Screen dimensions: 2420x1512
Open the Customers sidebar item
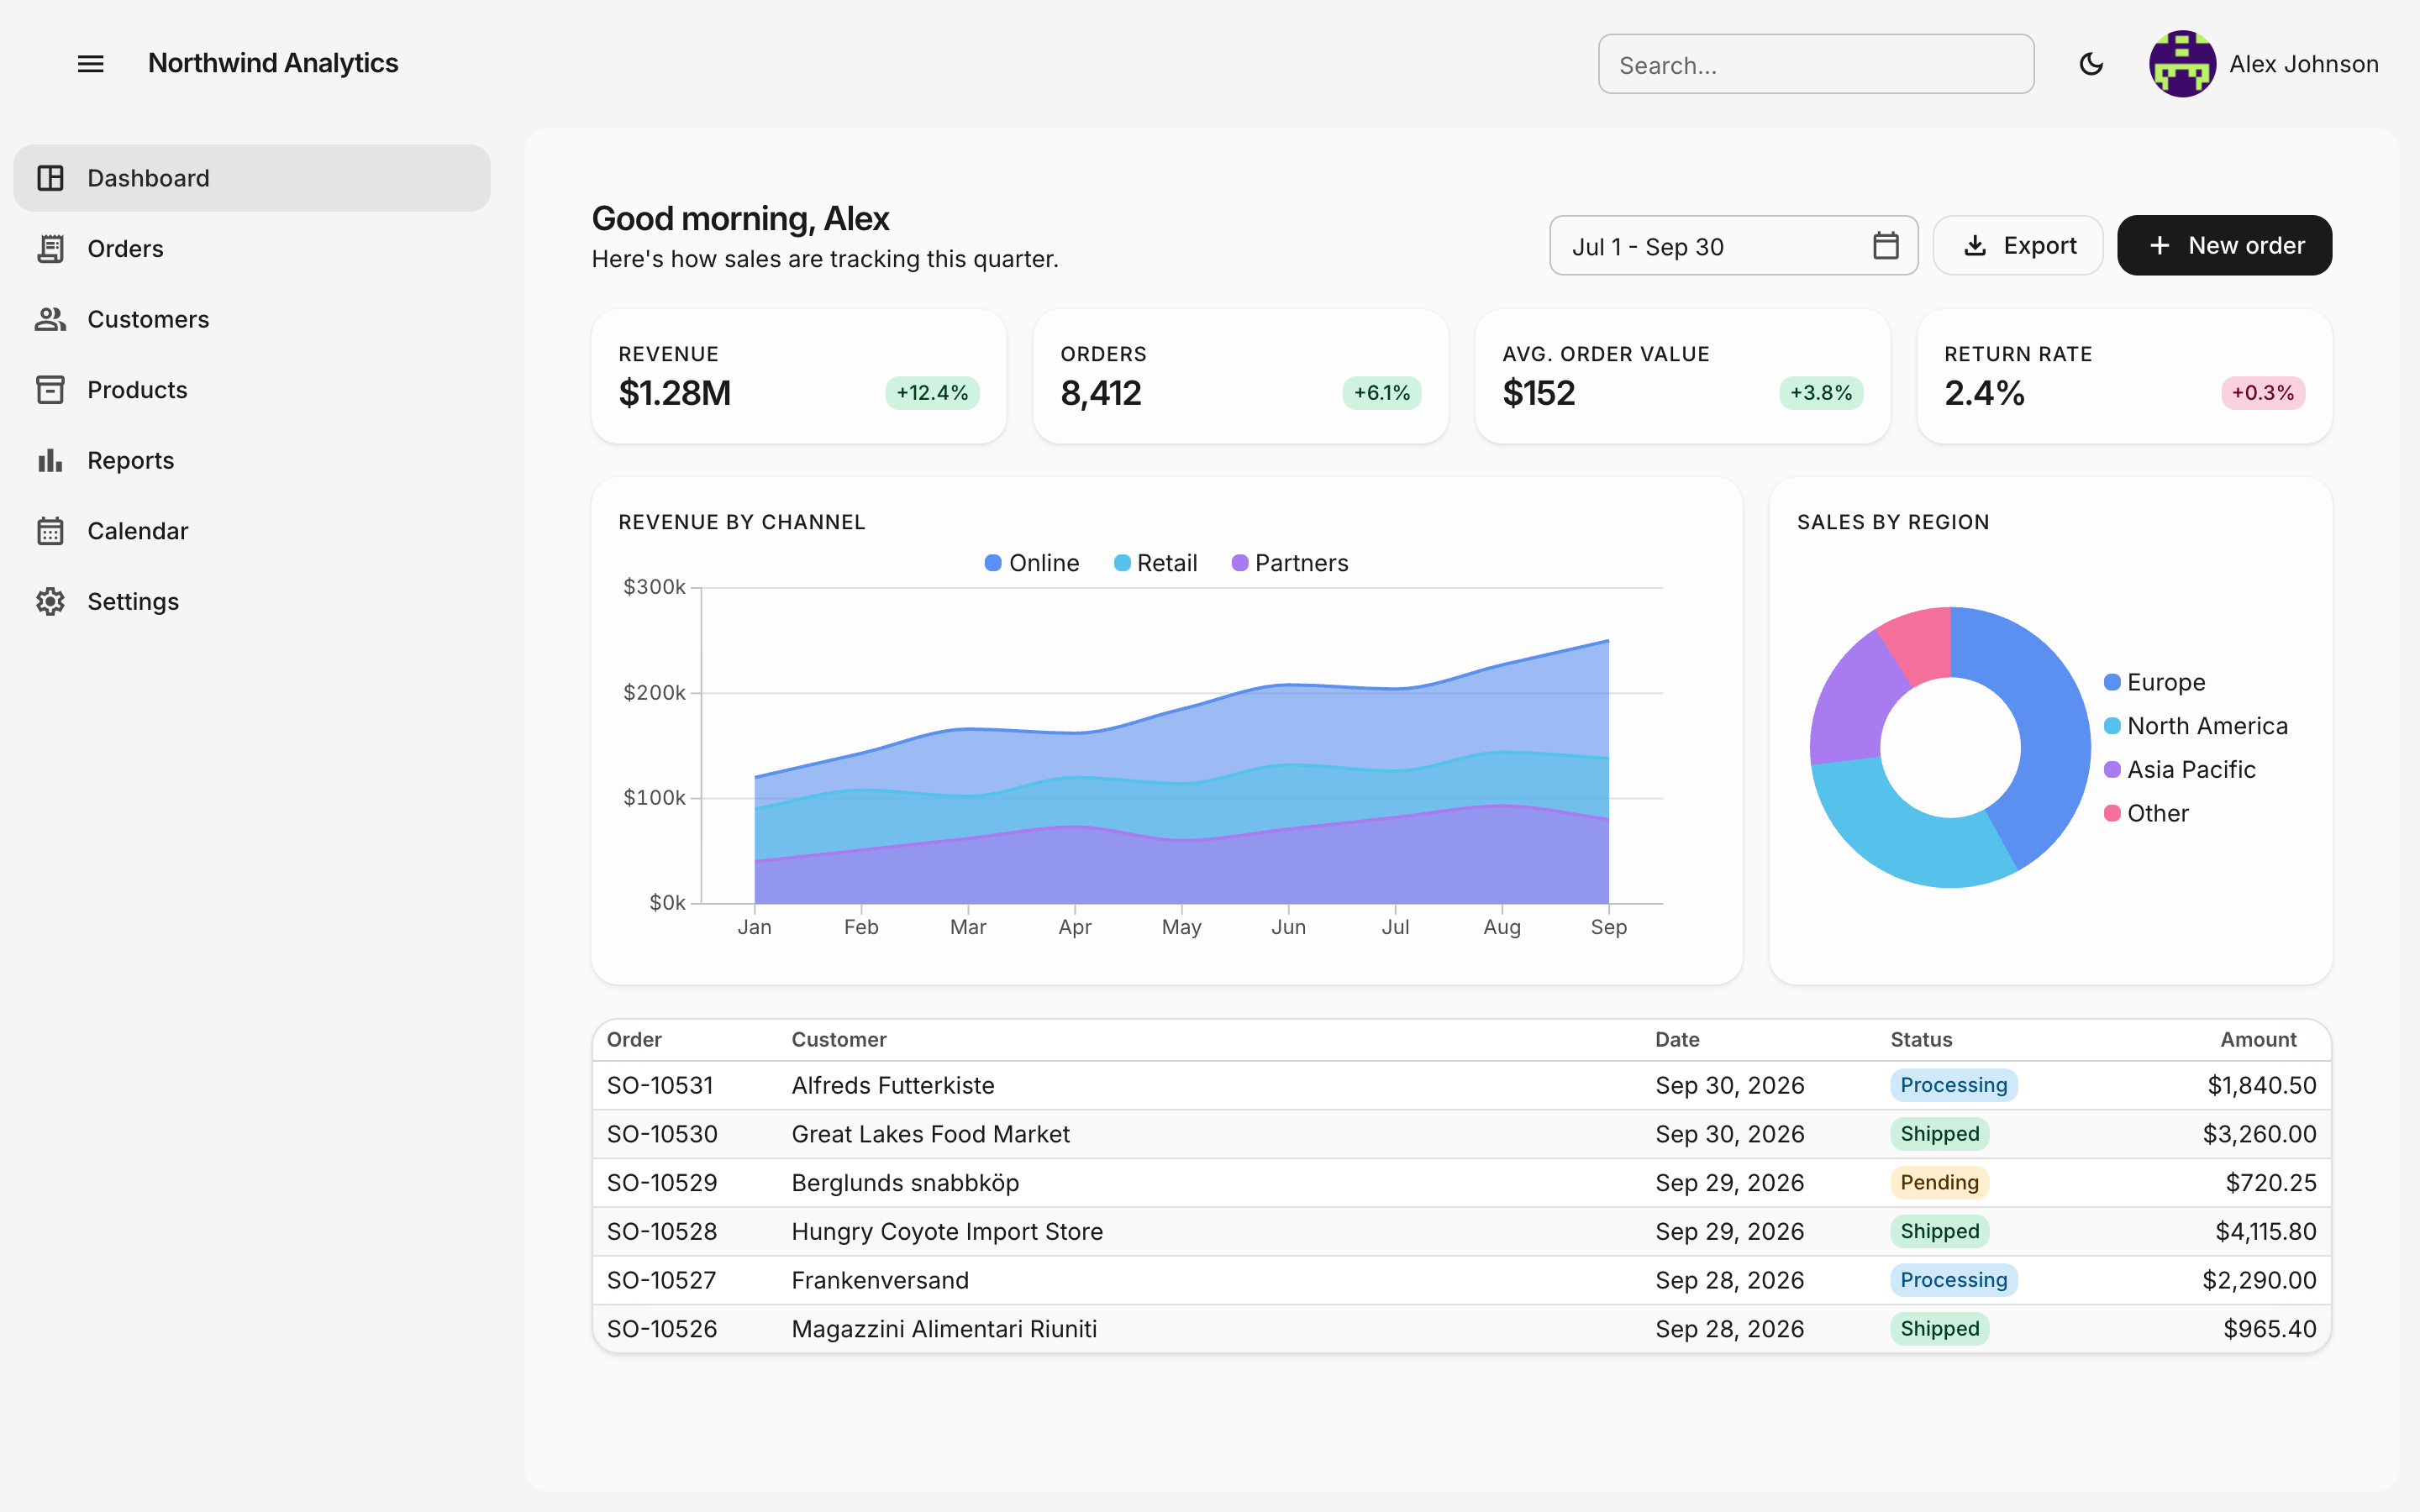[252, 319]
